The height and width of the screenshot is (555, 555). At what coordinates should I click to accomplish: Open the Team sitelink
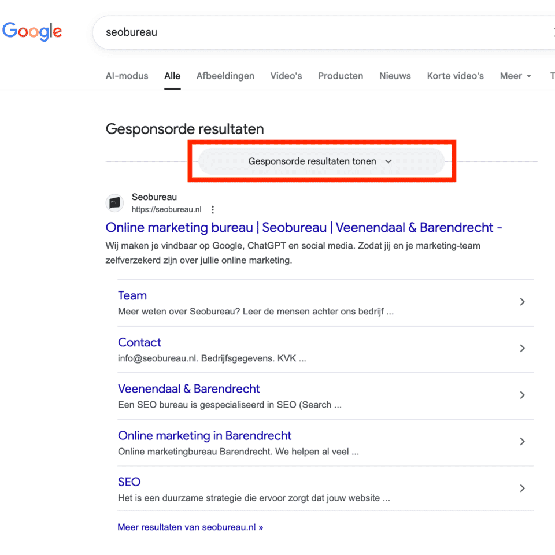(x=132, y=295)
